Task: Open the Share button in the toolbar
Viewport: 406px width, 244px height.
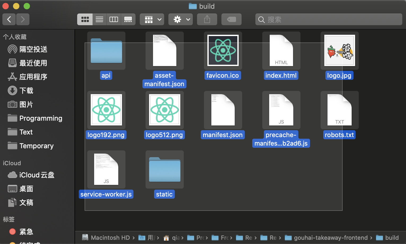Action: (207, 19)
